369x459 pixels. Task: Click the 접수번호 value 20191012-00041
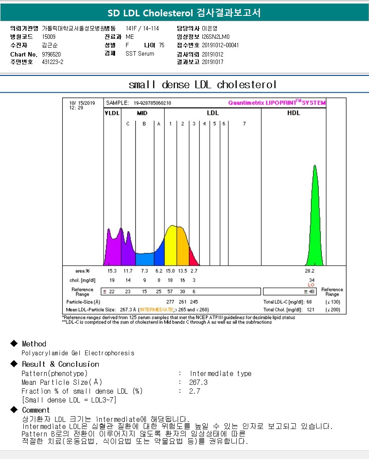point(220,45)
